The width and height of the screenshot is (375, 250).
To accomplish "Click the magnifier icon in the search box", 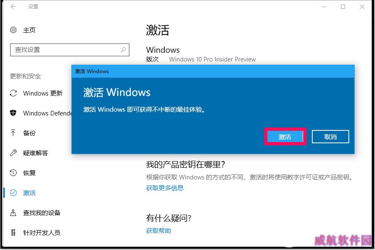I will 123,50.
